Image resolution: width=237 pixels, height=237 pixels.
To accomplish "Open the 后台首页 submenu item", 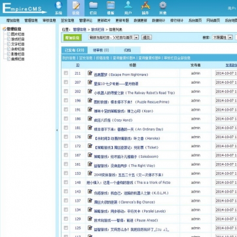I will 195,20.
